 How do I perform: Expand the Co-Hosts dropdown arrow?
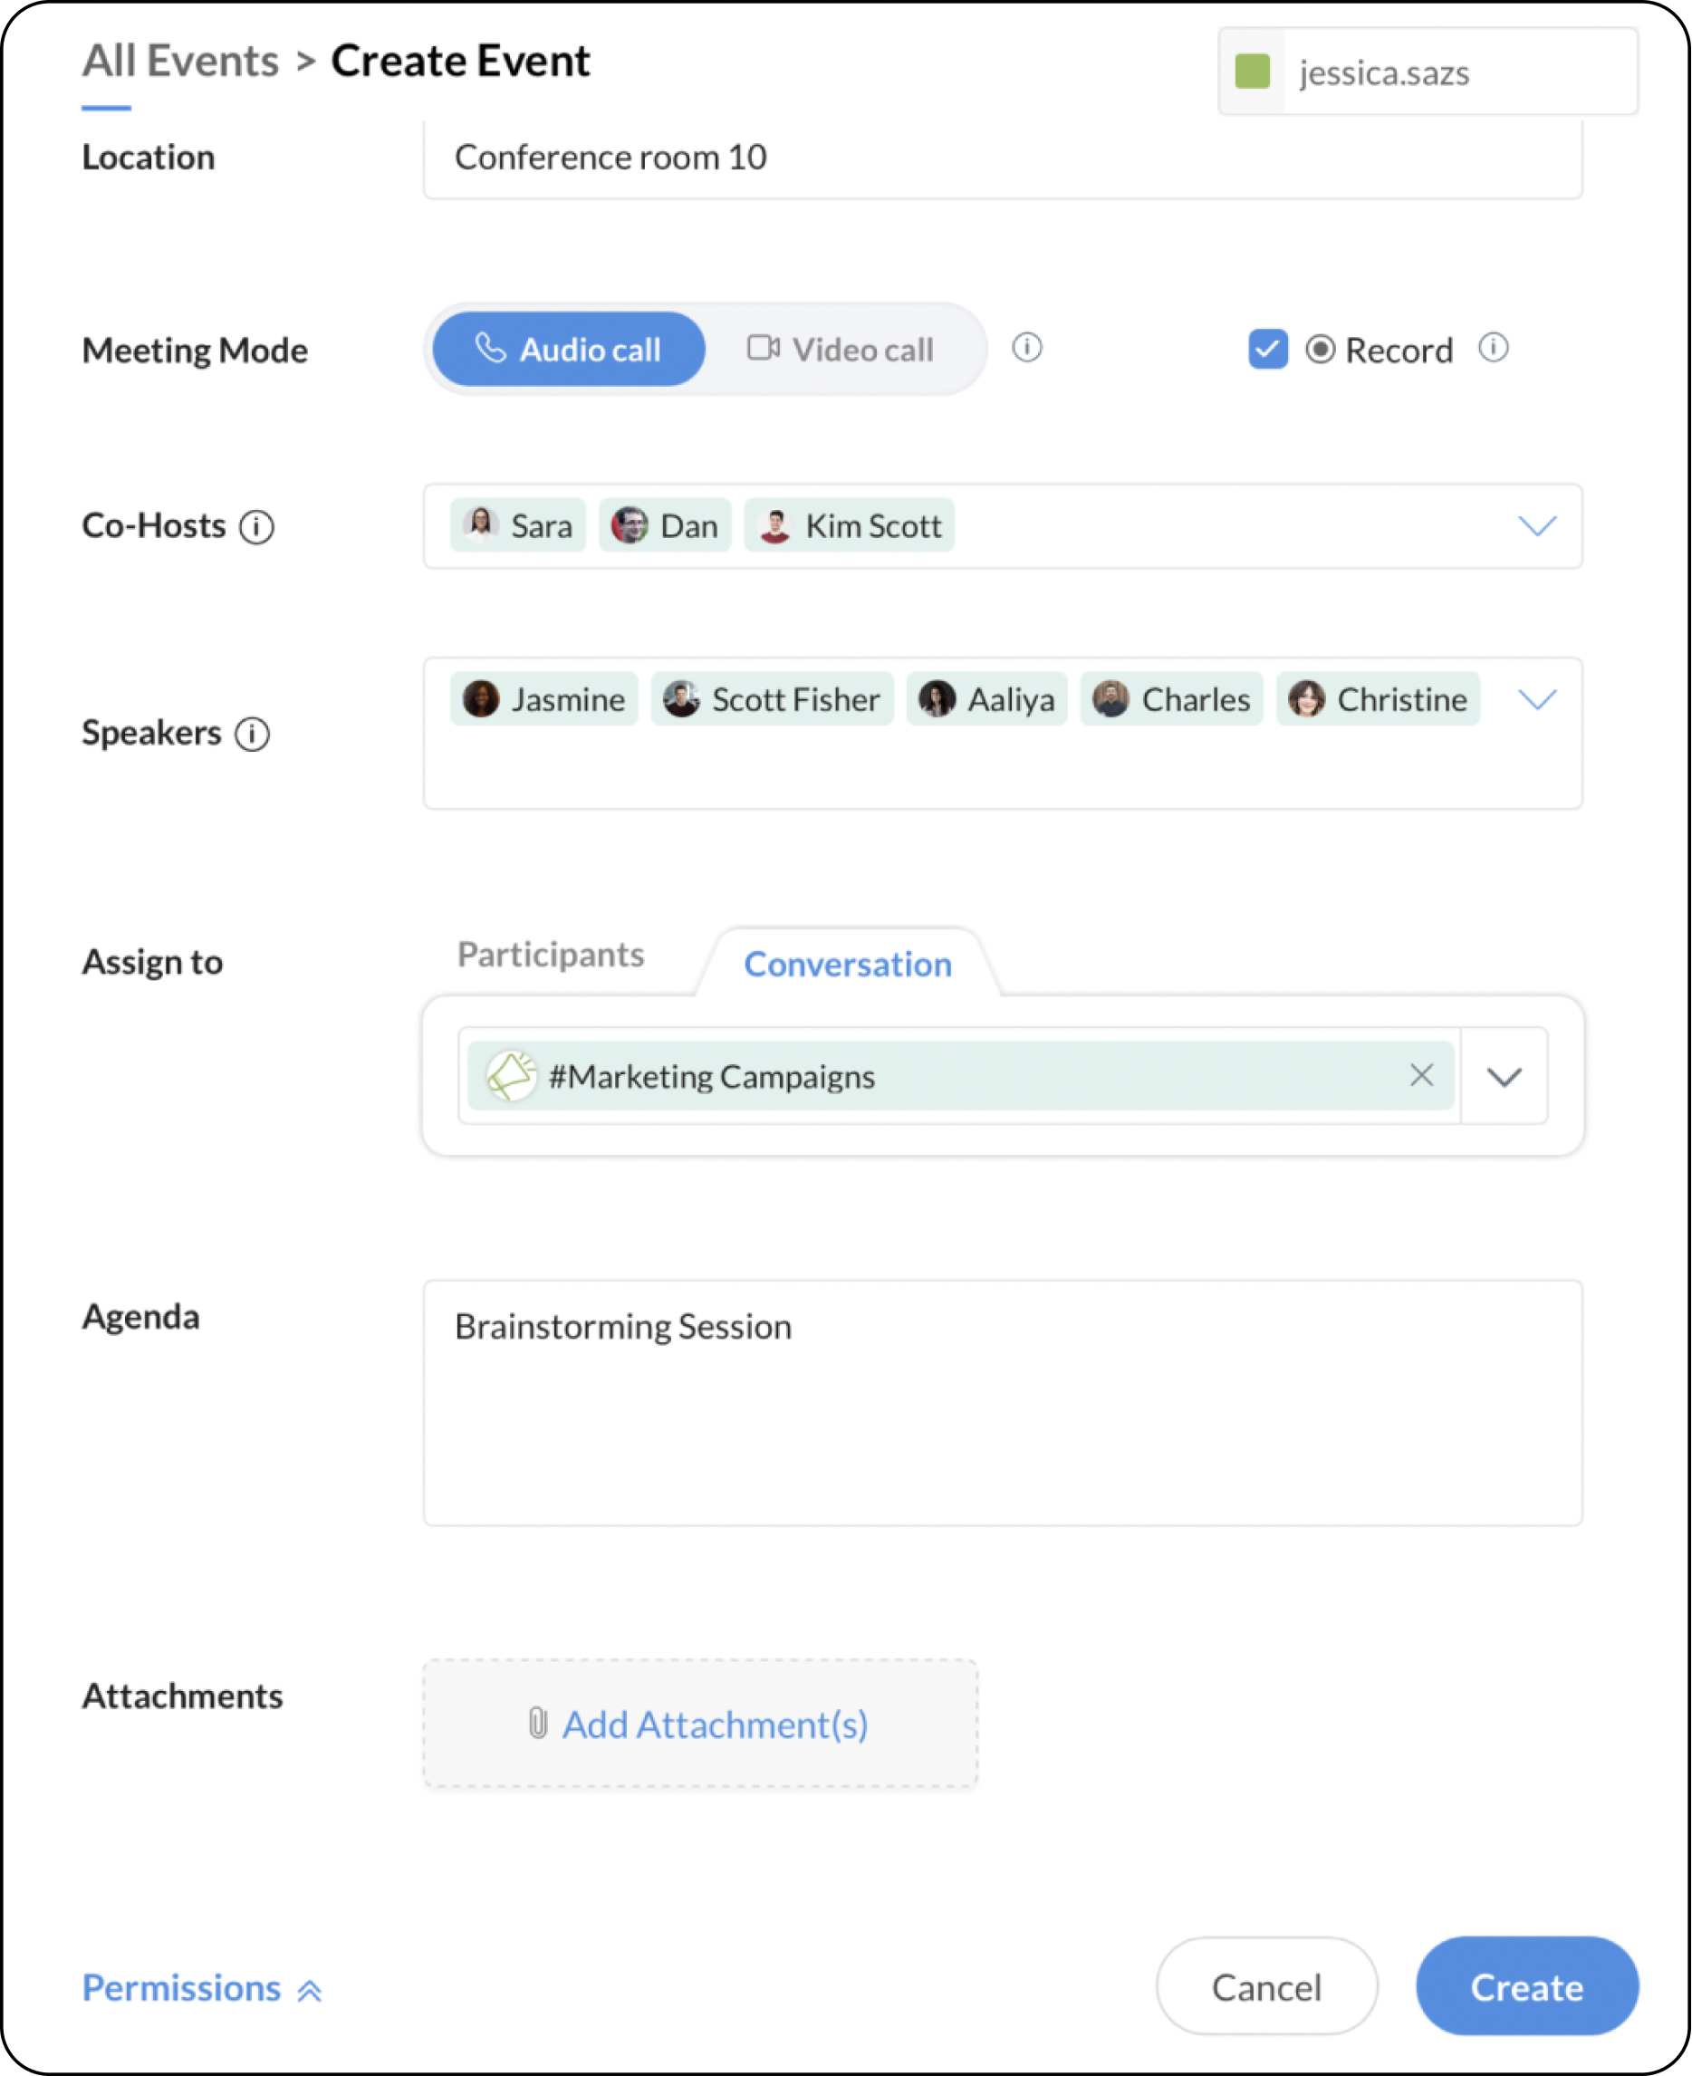tap(1536, 526)
